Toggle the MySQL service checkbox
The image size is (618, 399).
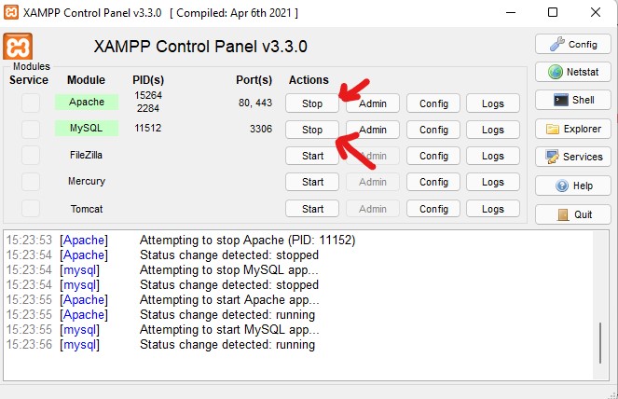[x=31, y=129]
